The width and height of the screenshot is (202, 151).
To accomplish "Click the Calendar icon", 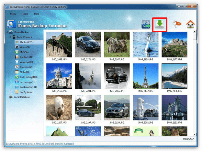I will [x=17, y=67].
